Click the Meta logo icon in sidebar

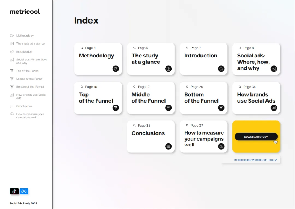[24, 191]
